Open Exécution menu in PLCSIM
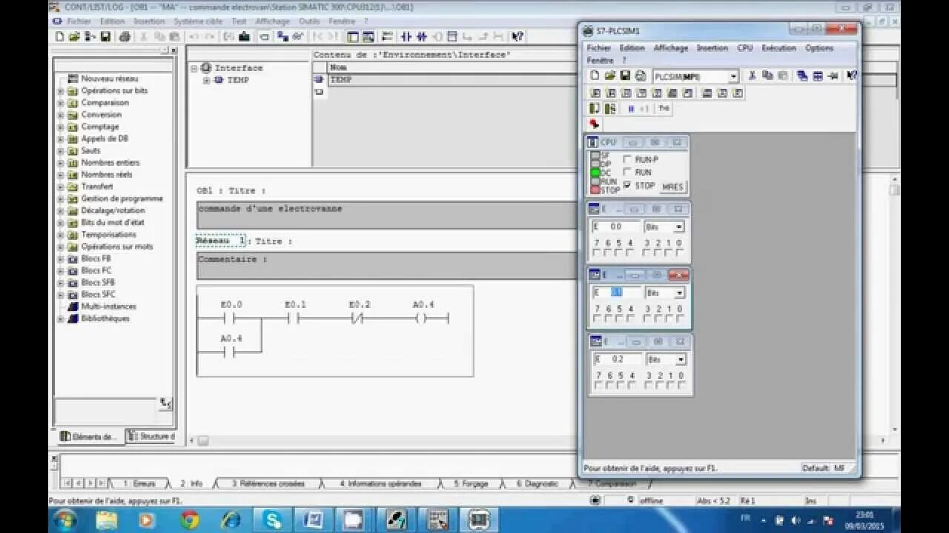The width and height of the screenshot is (949, 533). pyautogui.click(x=778, y=48)
